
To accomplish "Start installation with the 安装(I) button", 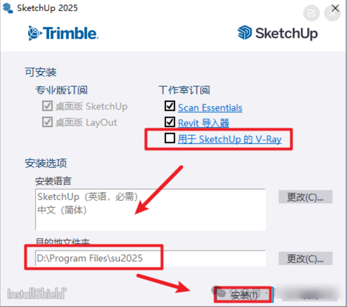I will pos(244,295).
